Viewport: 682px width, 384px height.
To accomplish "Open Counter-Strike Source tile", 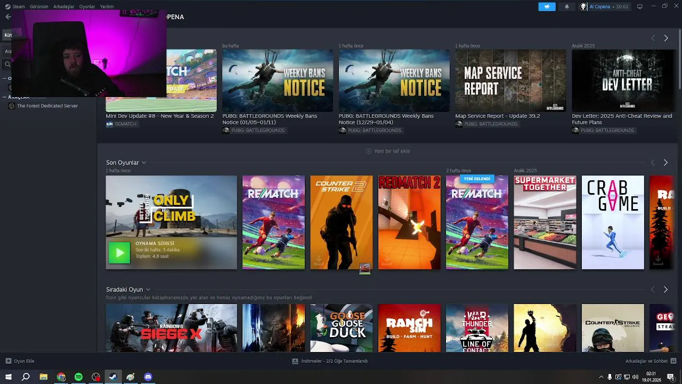I will 613,328.
